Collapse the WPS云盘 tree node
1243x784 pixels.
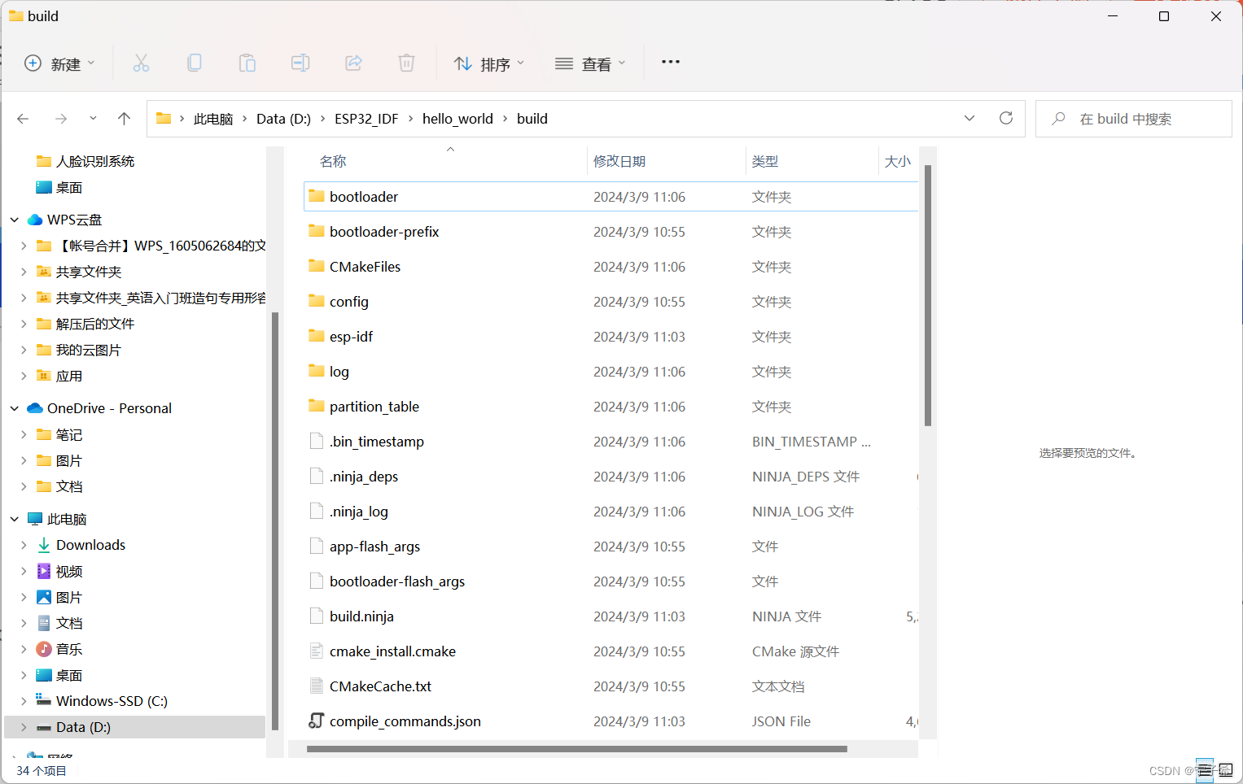(x=15, y=220)
